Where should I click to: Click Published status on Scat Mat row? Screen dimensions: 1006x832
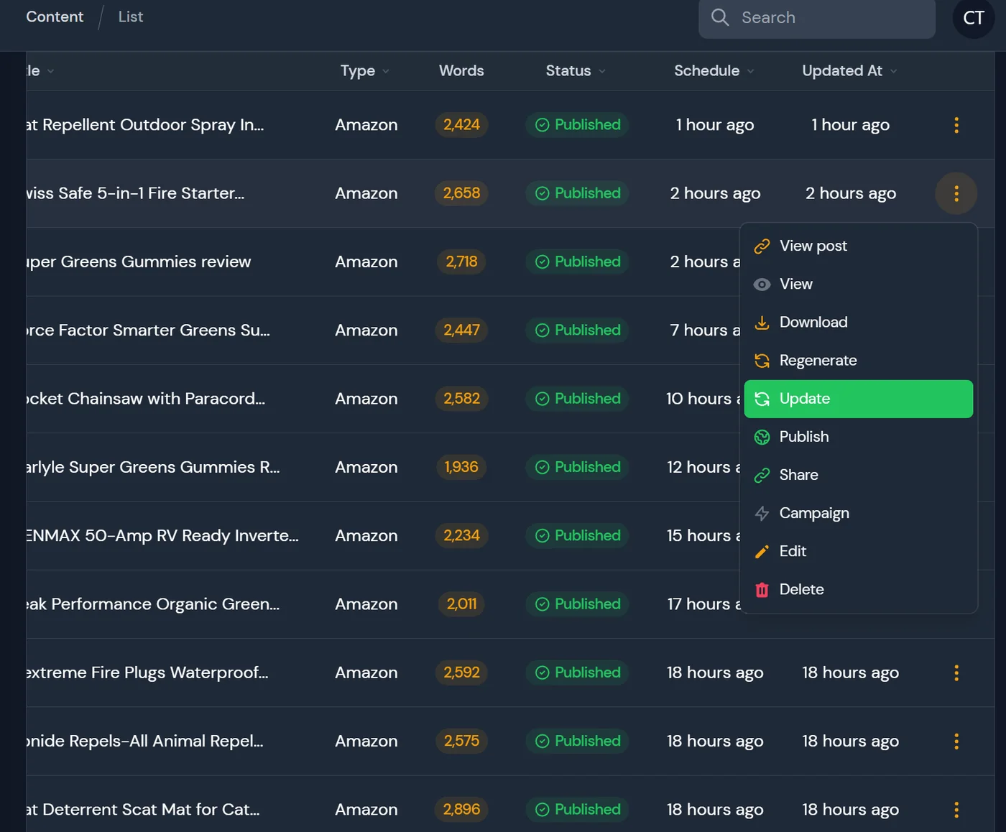[578, 810]
